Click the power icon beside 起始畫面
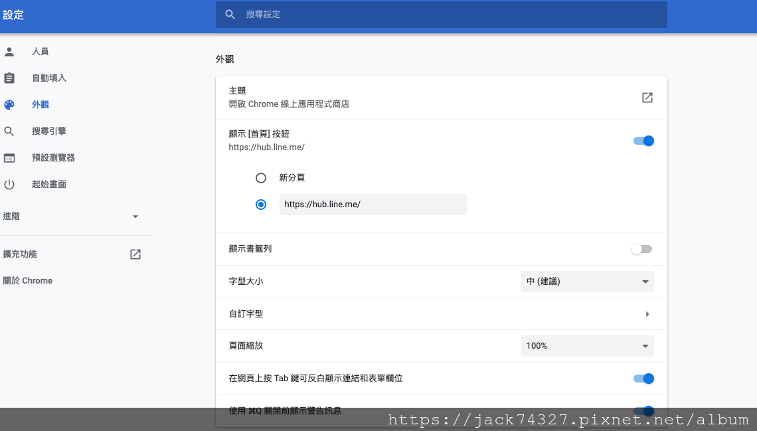 pos(9,185)
